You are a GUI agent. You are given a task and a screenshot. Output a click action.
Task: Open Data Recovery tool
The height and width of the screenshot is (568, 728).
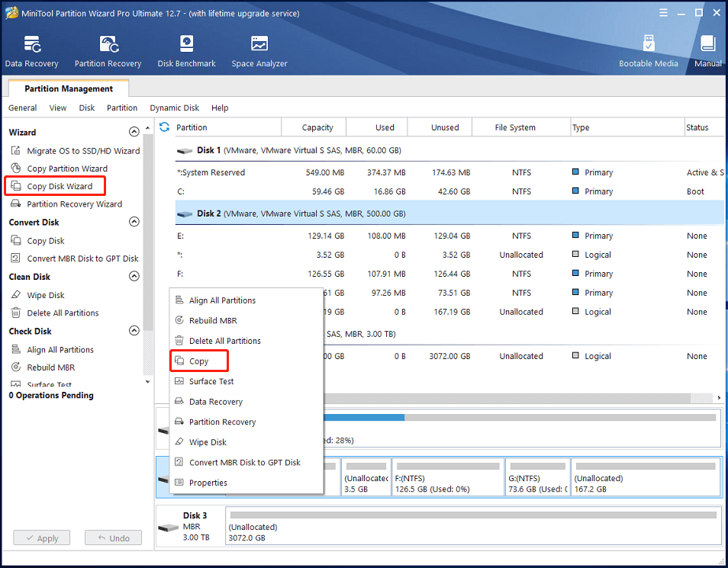31,51
